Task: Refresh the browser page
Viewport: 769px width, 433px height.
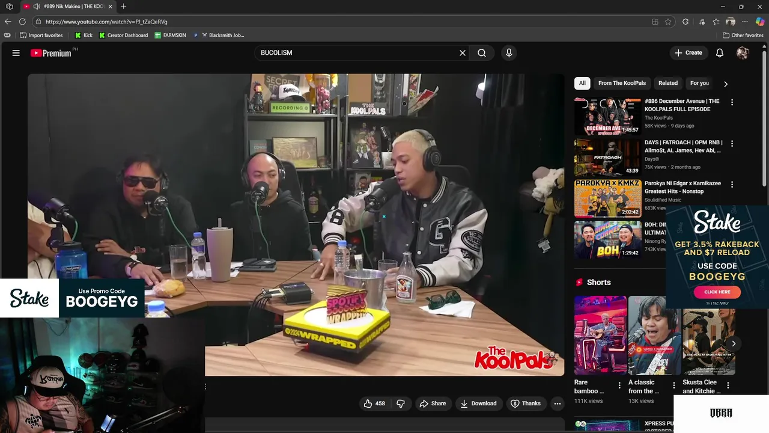Action: (x=22, y=22)
